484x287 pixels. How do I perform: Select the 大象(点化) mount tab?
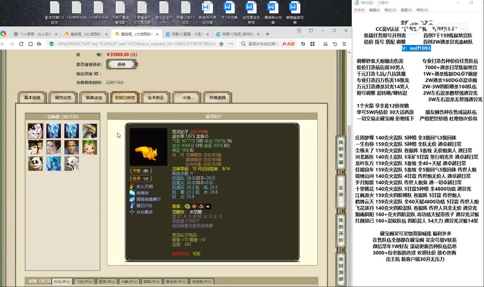click(129, 282)
